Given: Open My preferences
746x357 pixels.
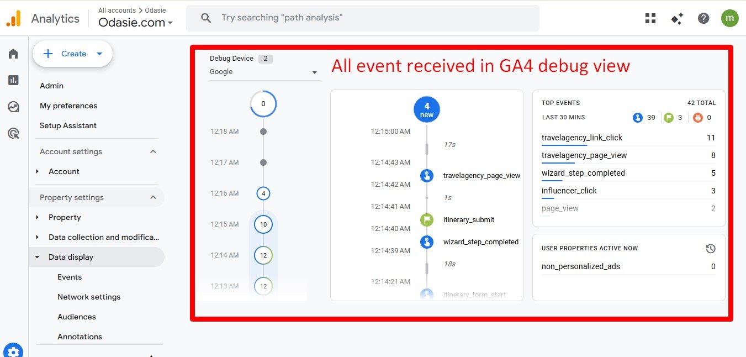Looking at the screenshot, I should point(68,106).
